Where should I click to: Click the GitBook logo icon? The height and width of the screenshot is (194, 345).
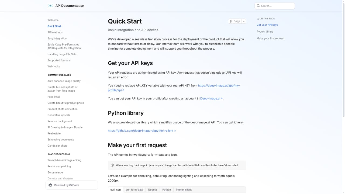coord(50,185)
